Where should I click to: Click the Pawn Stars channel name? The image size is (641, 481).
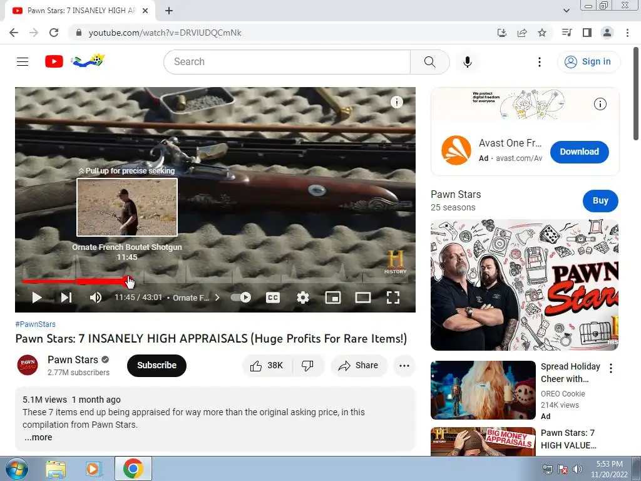click(73, 359)
